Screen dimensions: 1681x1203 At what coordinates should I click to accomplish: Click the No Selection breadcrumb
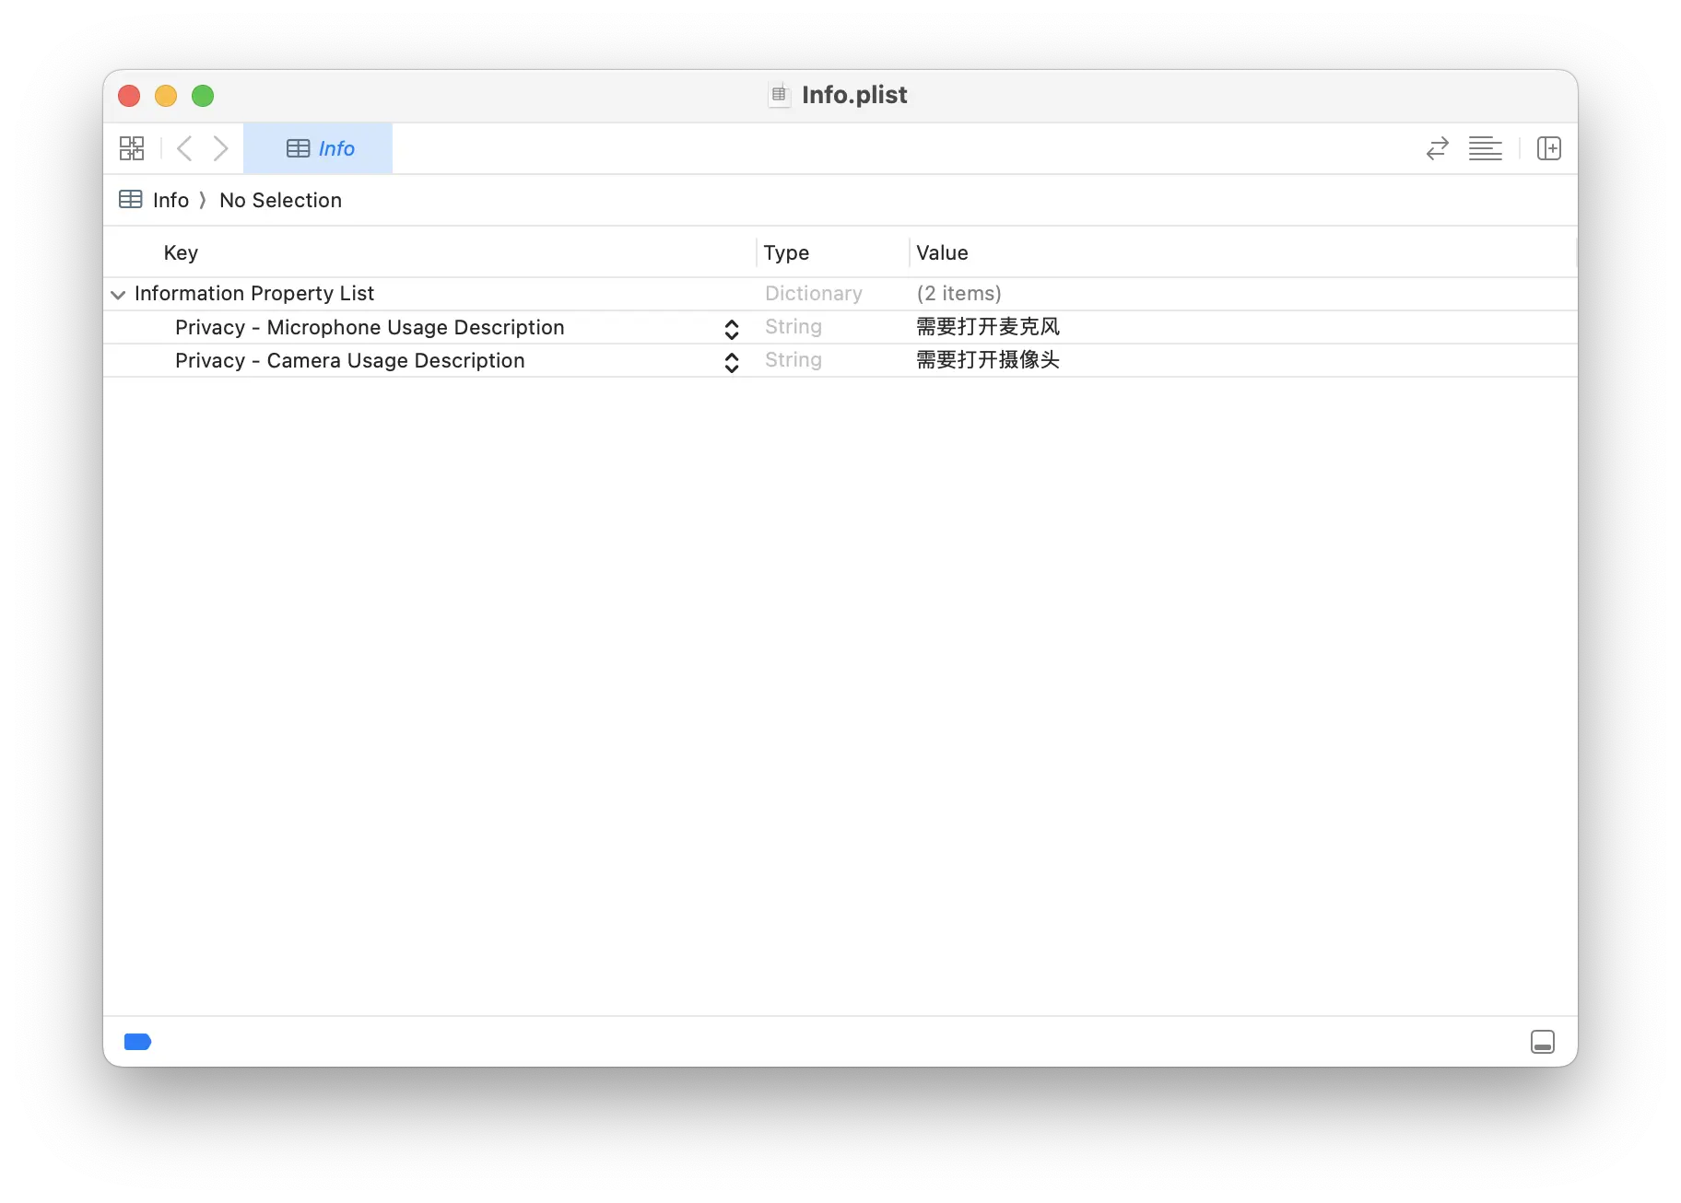tap(280, 200)
